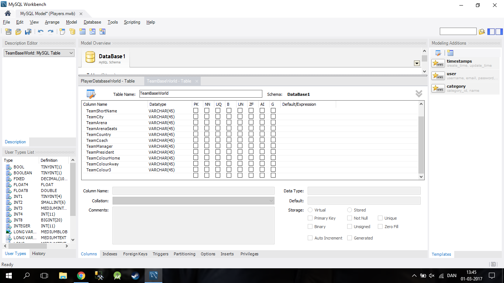Click the user template MWB icon
Screen dimensions: 504x283
[438, 76]
